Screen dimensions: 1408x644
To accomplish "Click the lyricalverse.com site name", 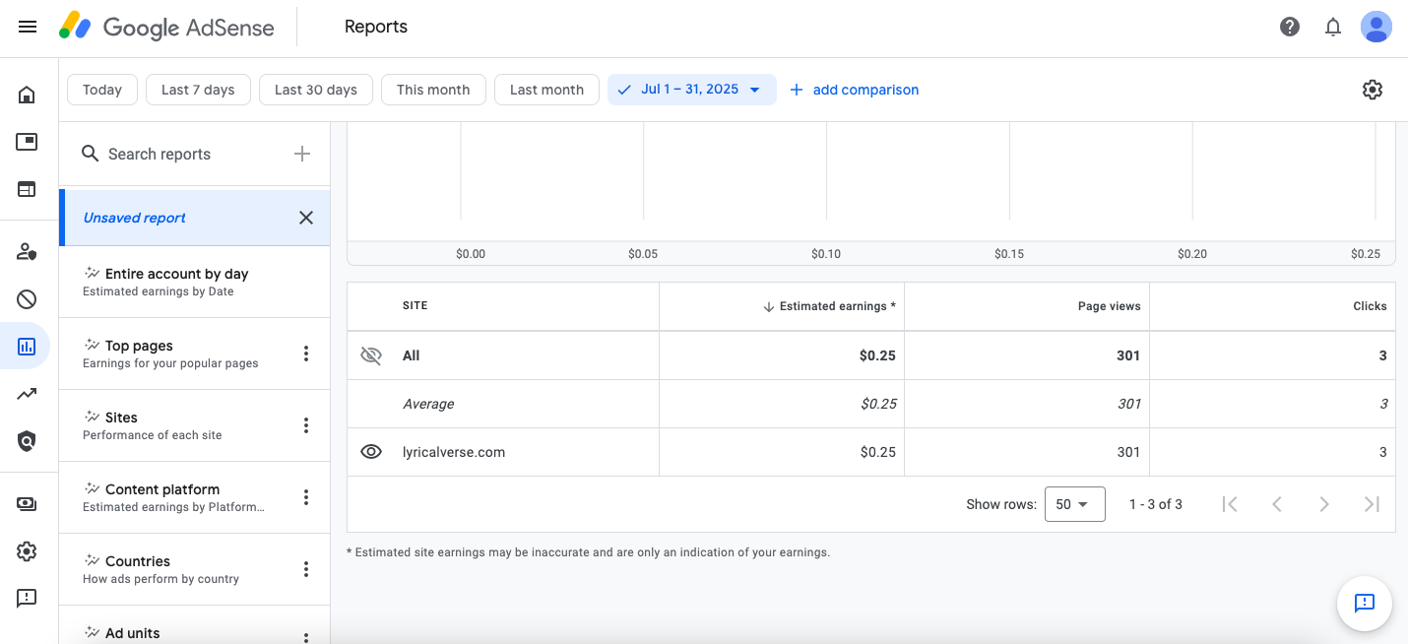I will (x=454, y=452).
